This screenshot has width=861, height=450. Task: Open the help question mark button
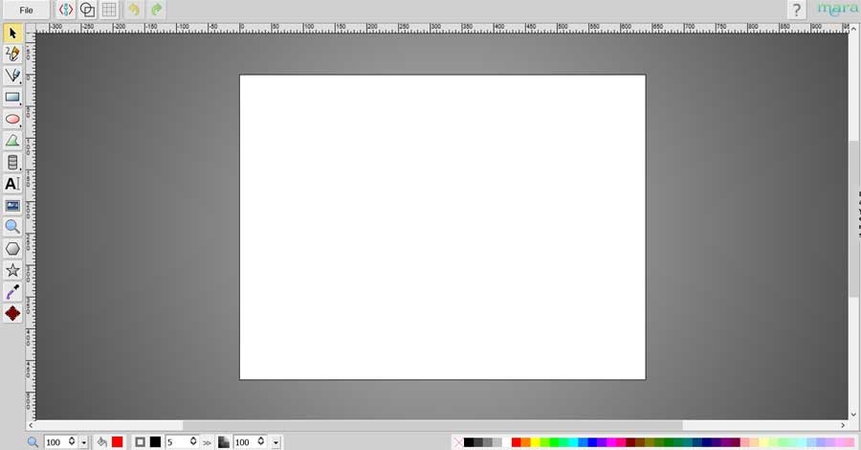tap(796, 10)
